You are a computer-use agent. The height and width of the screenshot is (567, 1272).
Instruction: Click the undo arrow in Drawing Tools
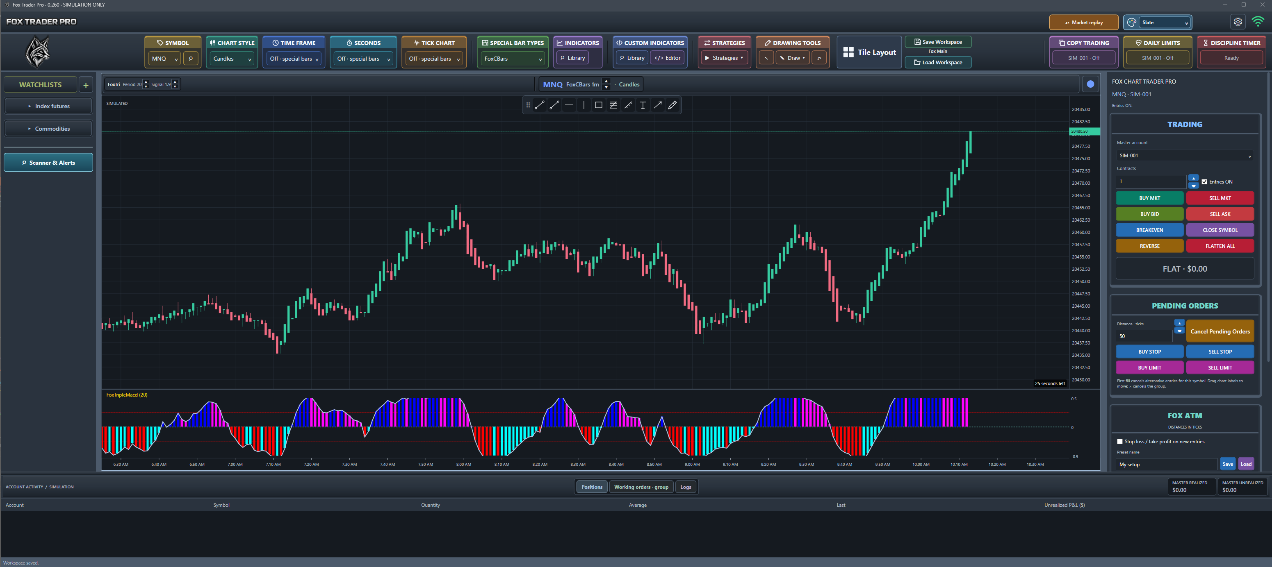click(819, 58)
